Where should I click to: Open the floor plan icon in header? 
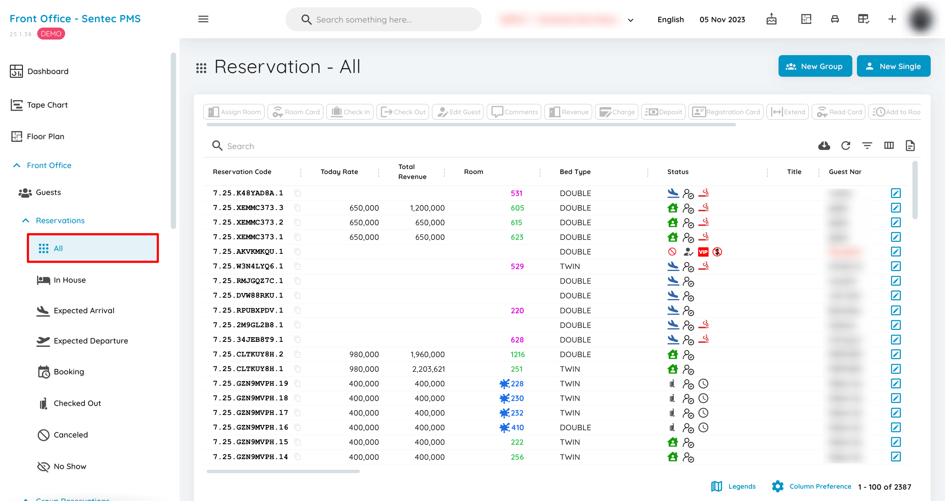click(x=806, y=19)
